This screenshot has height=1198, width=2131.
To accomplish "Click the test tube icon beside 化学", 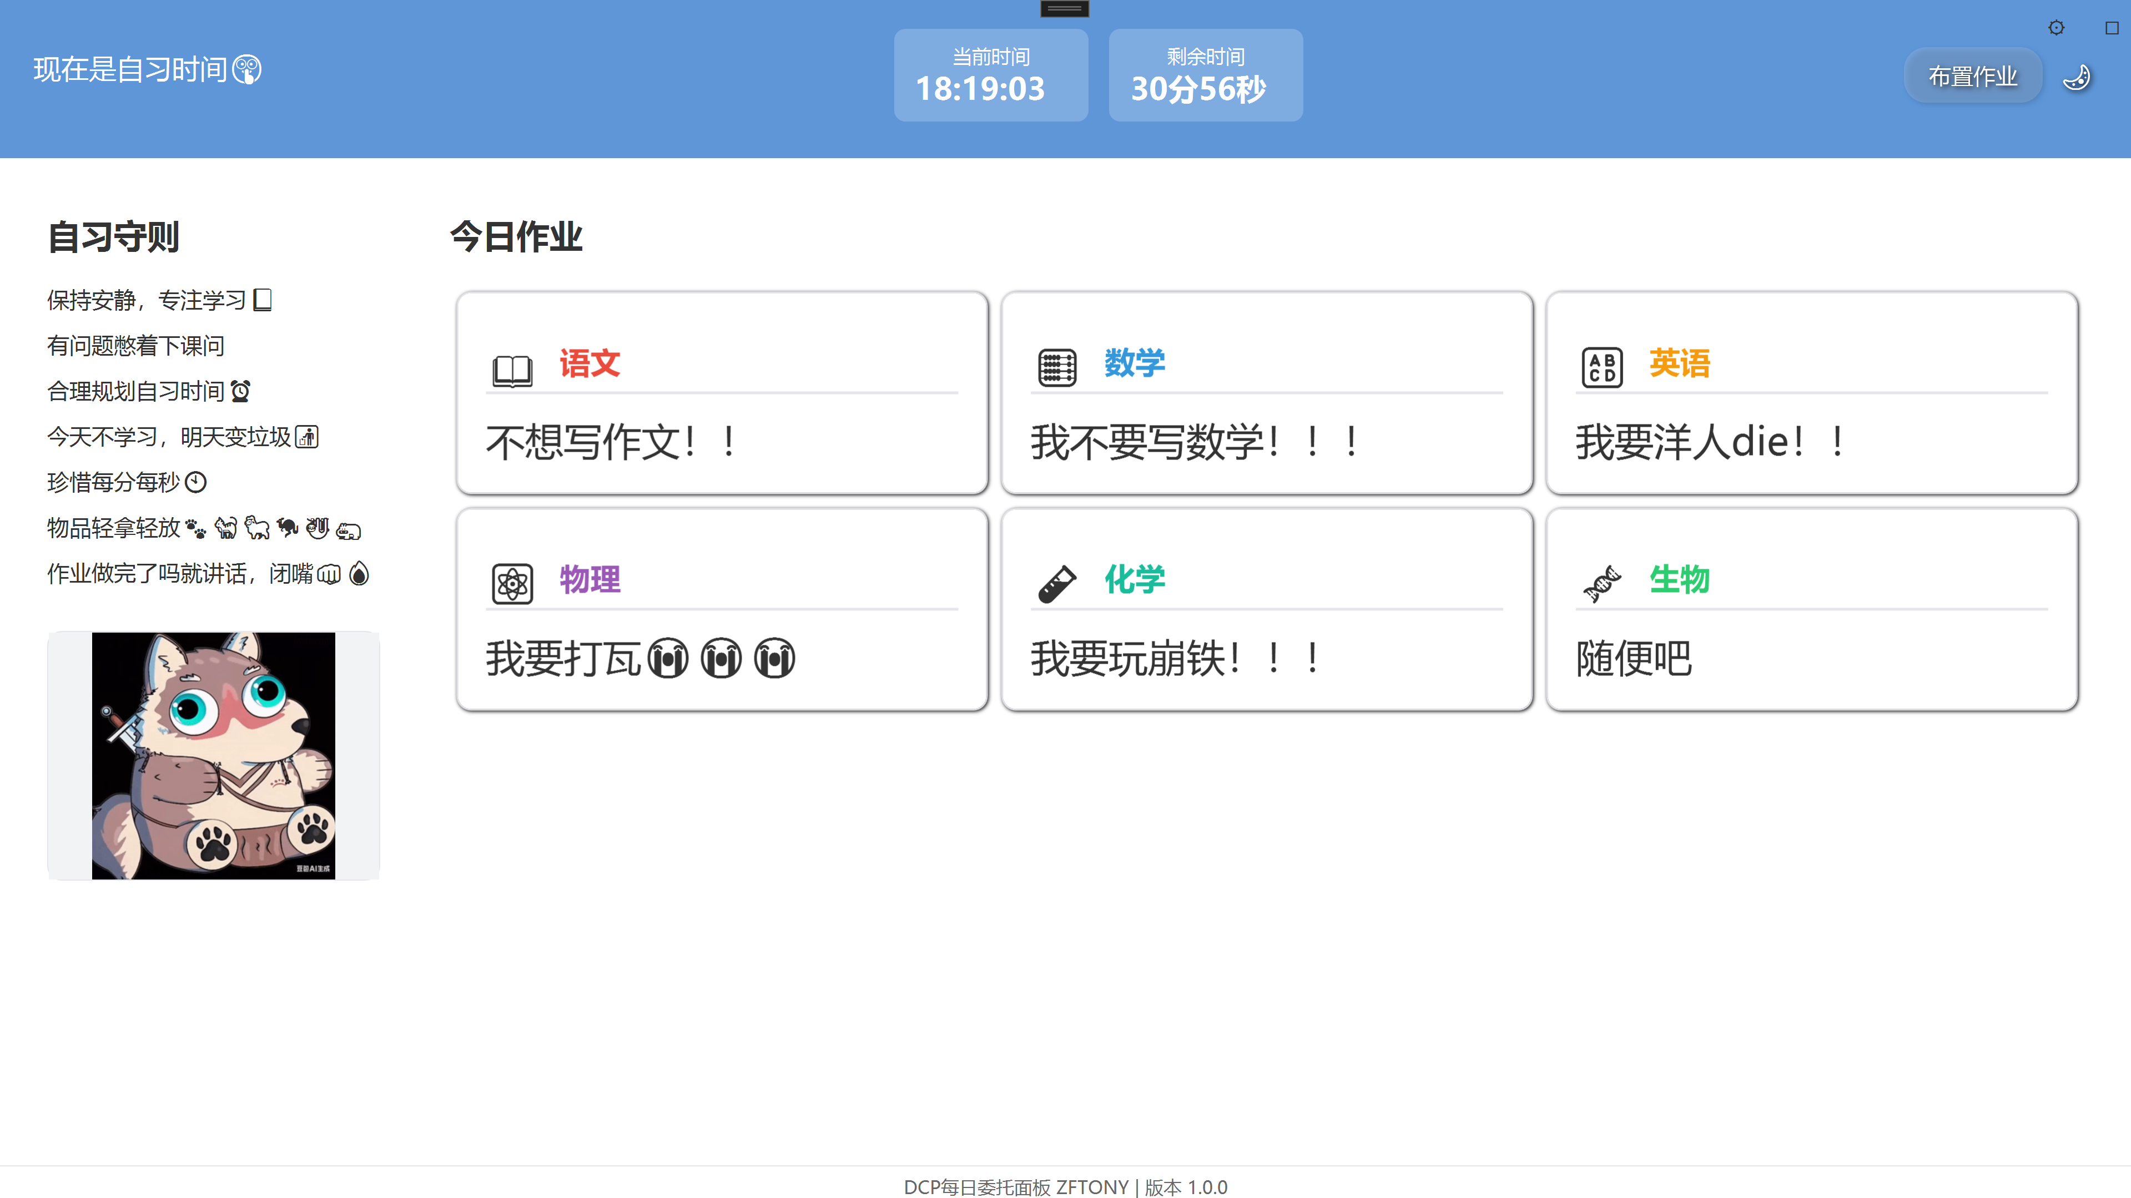I will [1056, 584].
